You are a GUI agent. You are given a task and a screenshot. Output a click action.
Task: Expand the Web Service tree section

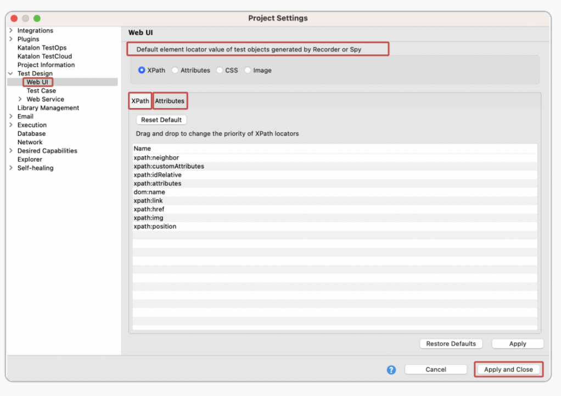click(19, 99)
